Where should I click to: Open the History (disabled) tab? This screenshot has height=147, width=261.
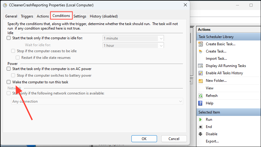click(x=104, y=16)
